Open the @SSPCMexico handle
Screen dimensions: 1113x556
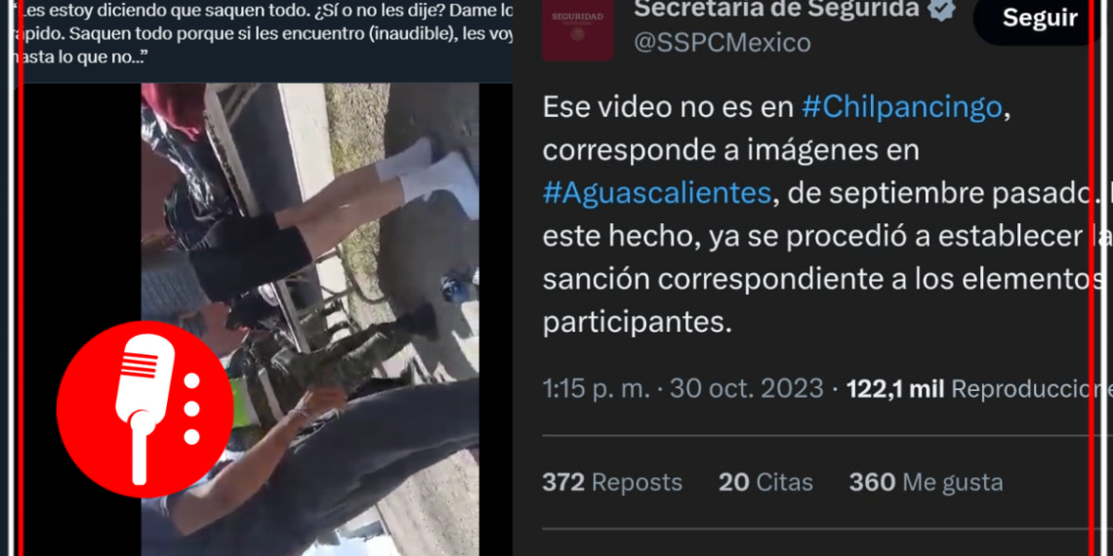(721, 43)
